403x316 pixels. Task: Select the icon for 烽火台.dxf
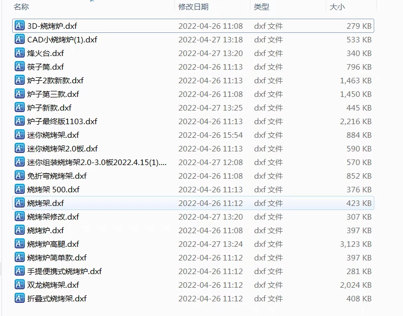[20, 53]
